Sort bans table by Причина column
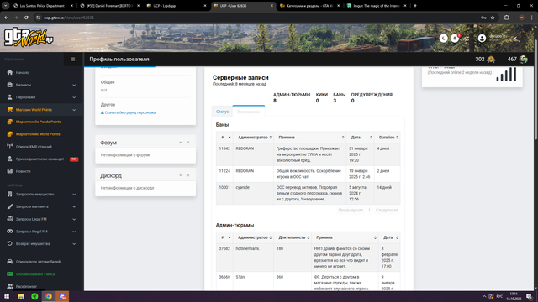 point(310,138)
